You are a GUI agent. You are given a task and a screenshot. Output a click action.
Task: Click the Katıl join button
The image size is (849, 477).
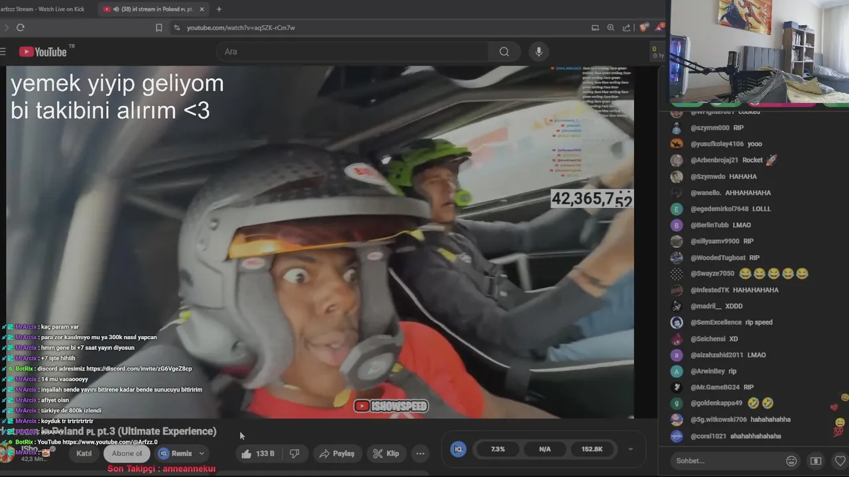pyautogui.click(x=84, y=453)
